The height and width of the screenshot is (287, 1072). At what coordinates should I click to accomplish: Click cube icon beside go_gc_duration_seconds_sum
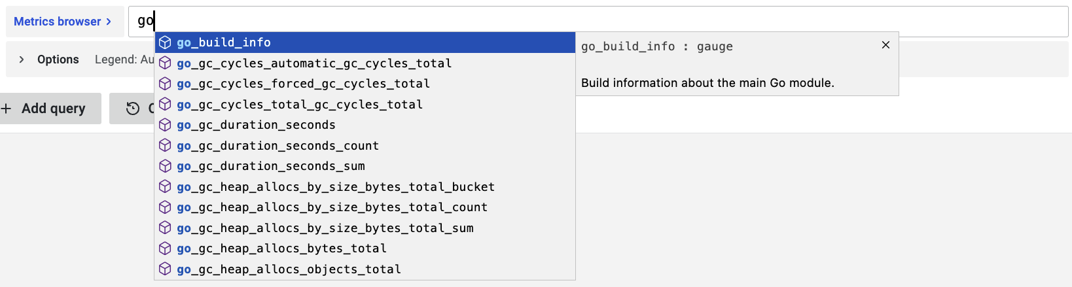165,166
